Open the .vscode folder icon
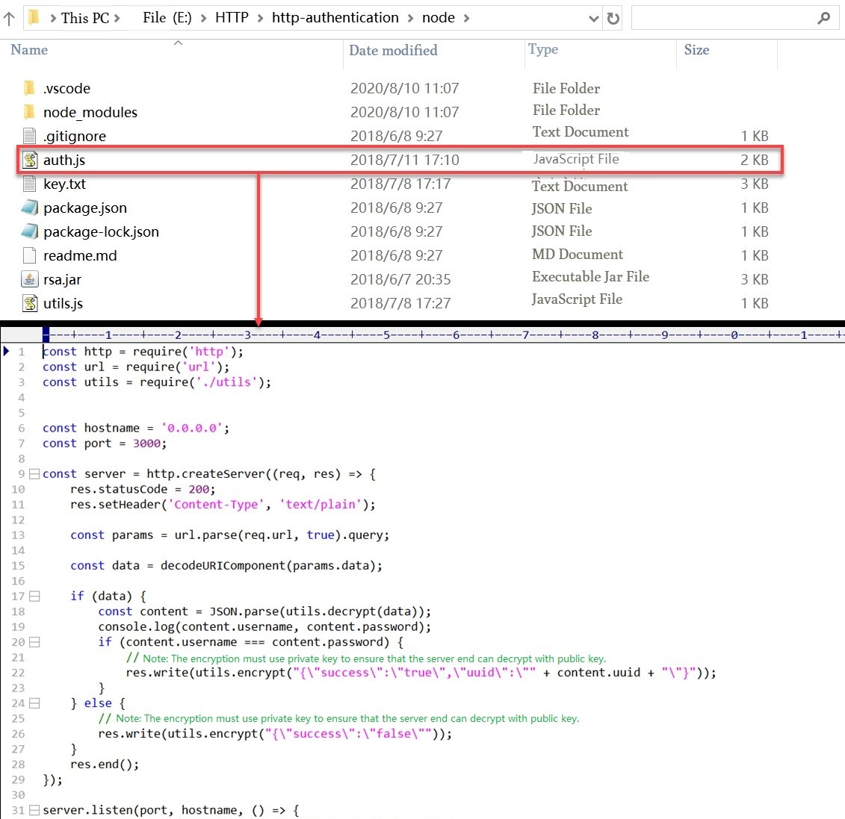 pos(30,87)
